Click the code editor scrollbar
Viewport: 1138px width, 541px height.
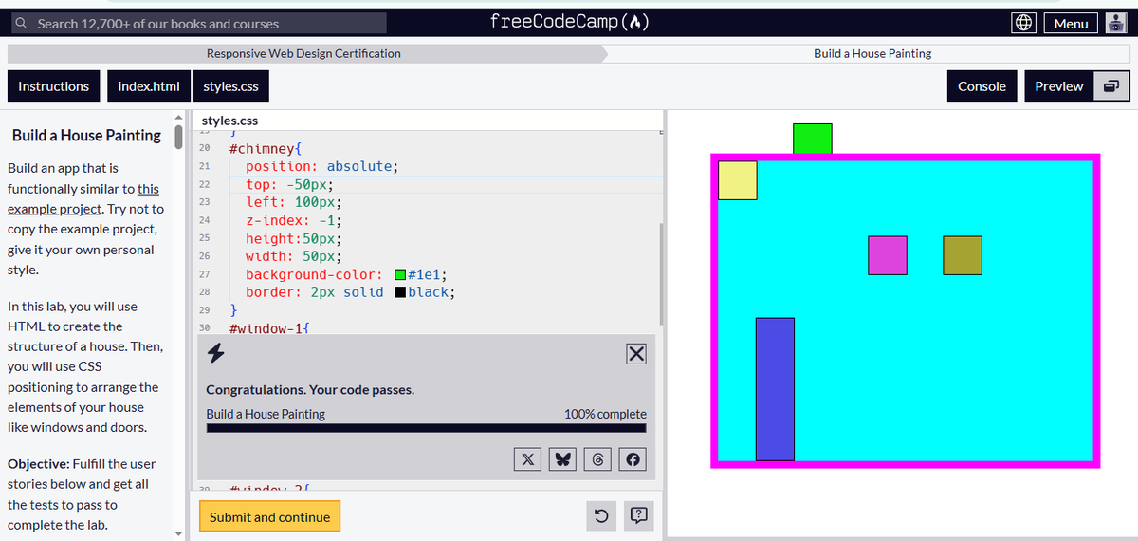pyautogui.click(x=661, y=275)
